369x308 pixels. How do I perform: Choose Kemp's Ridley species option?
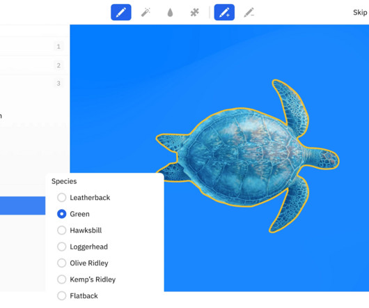(86, 279)
